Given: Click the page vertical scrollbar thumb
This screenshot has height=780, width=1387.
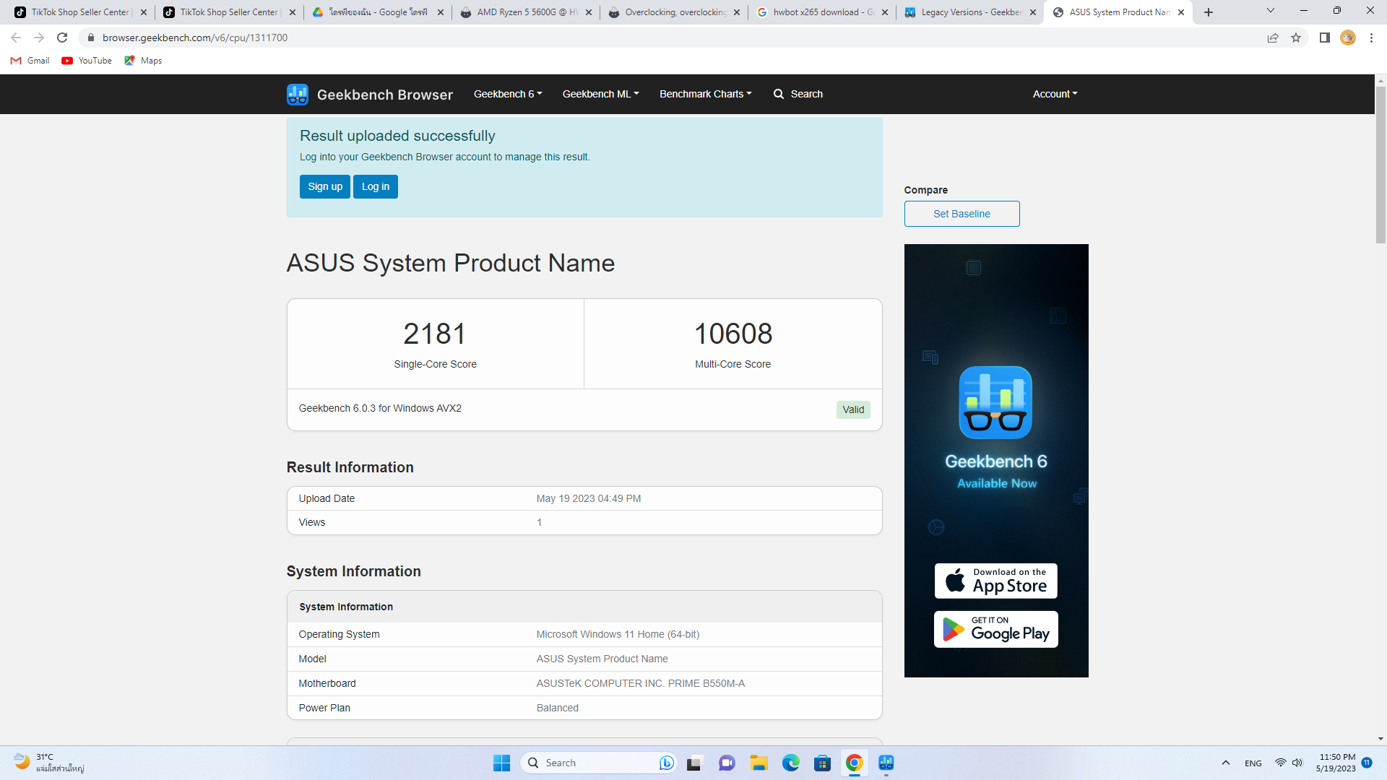Looking at the screenshot, I should click(1380, 165).
